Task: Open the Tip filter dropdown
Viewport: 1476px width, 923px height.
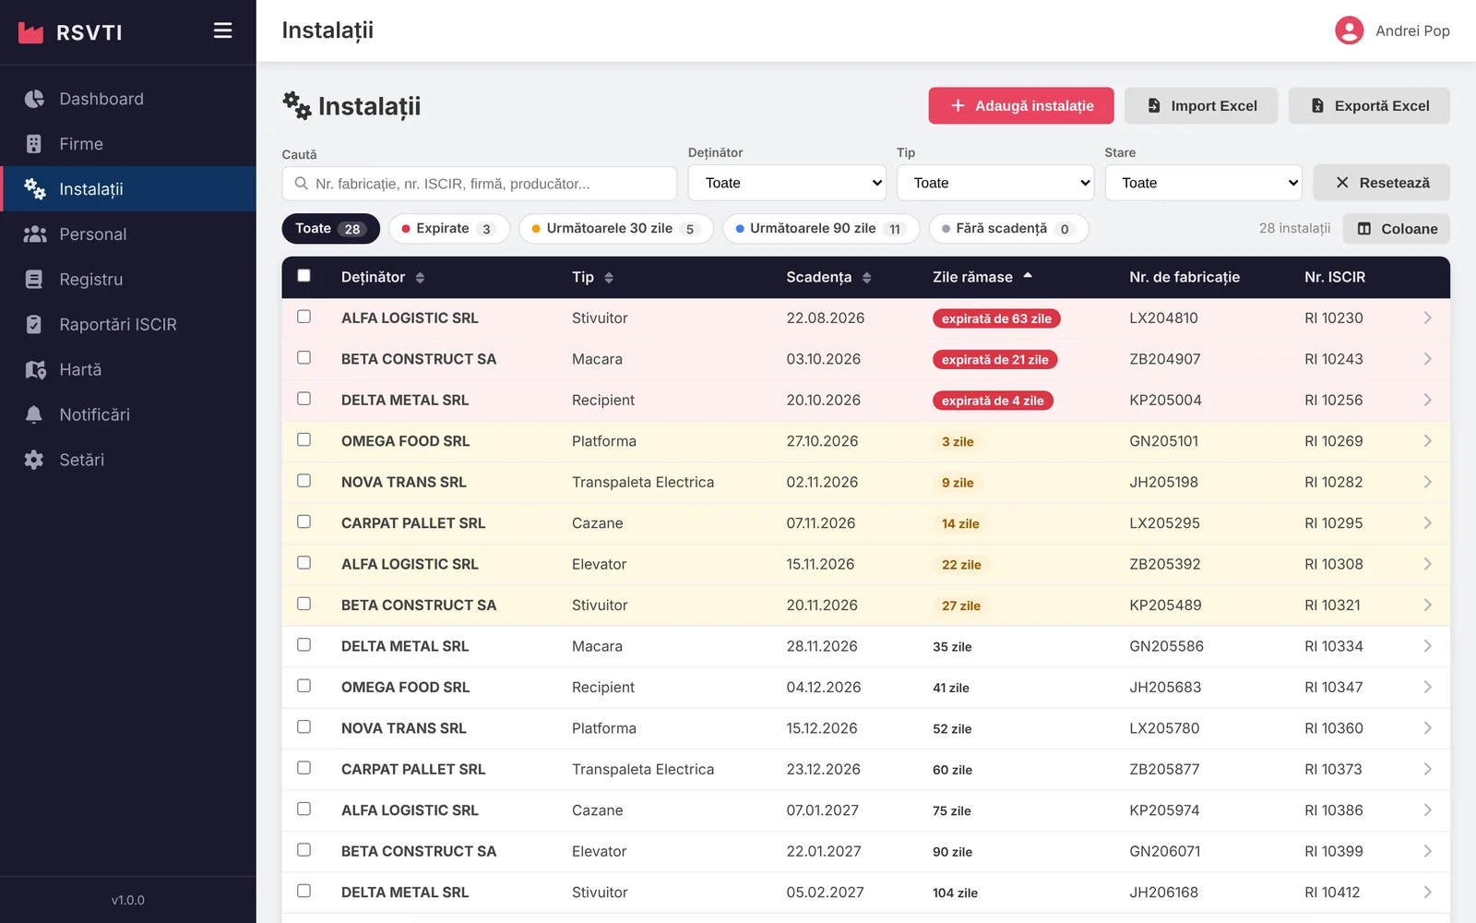Action: (995, 183)
